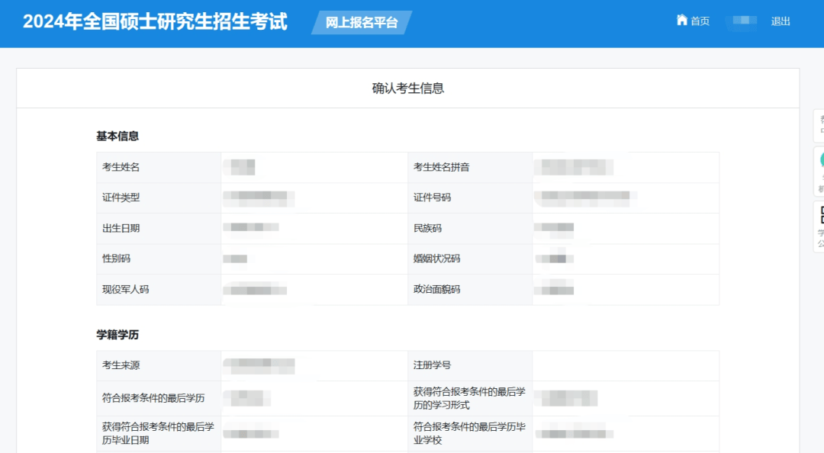This screenshot has width=824, height=453.
Task: Click the home icon in header
Action: pyautogui.click(x=682, y=21)
